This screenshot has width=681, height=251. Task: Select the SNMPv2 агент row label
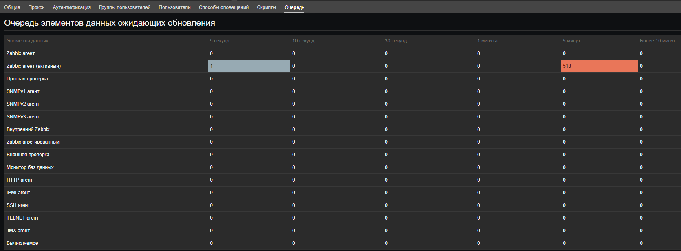23,104
